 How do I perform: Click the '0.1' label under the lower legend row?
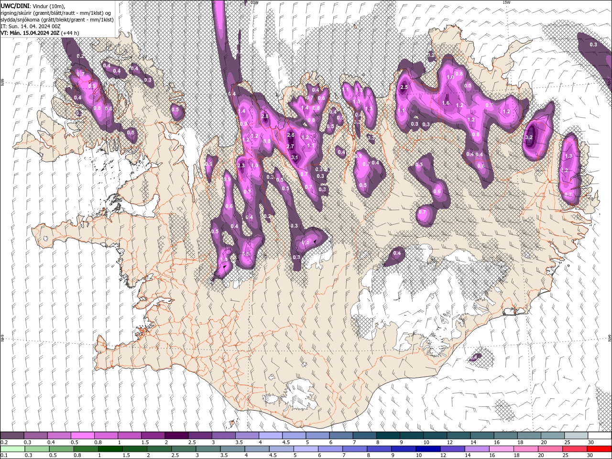[x=4, y=456]
